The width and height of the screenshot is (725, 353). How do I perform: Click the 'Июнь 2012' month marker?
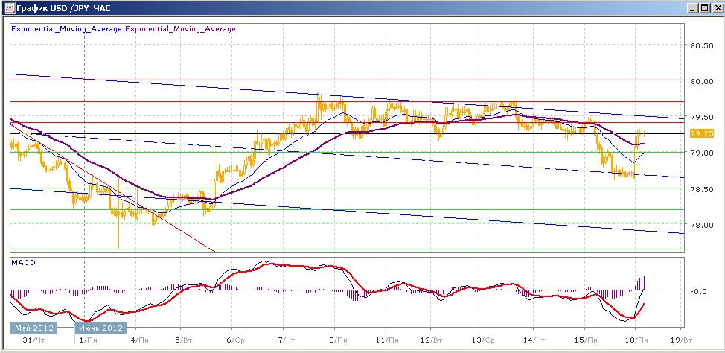click(x=100, y=328)
